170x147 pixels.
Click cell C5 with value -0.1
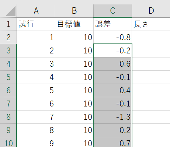click(x=112, y=77)
